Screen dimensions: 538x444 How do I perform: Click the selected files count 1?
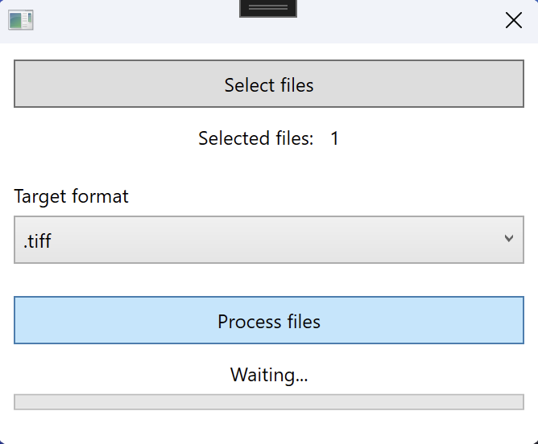(334, 138)
